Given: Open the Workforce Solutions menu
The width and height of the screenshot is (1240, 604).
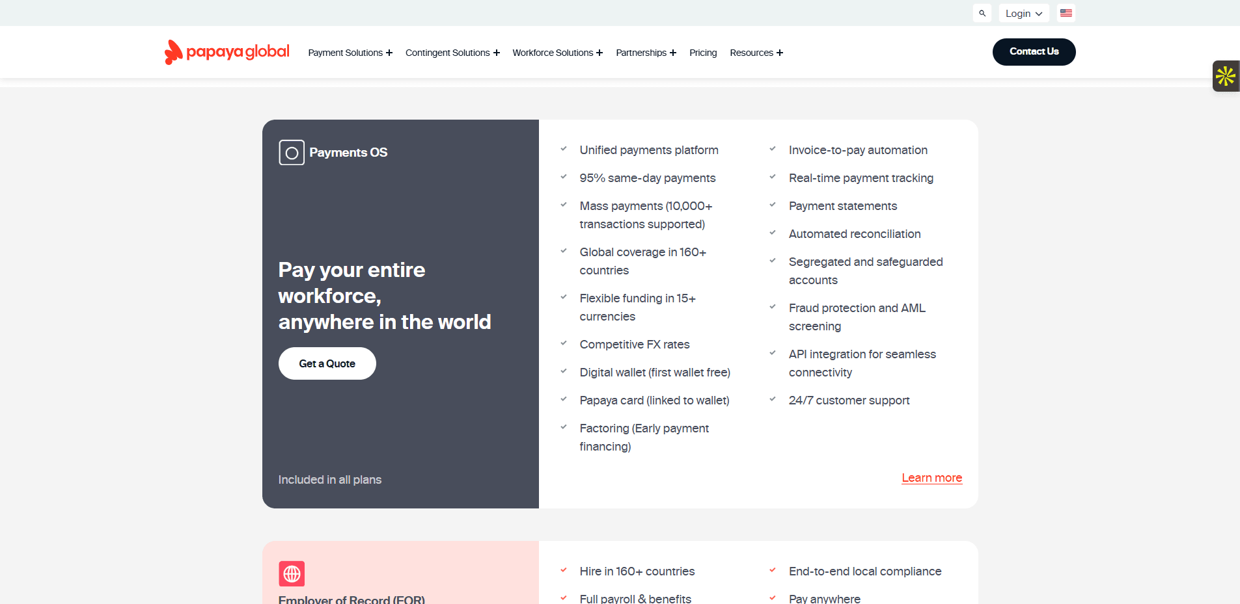Looking at the screenshot, I should point(557,53).
